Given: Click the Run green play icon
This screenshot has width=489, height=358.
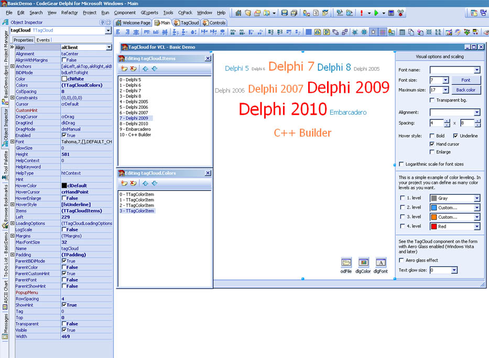Looking at the screenshot, I should [x=376, y=13].
